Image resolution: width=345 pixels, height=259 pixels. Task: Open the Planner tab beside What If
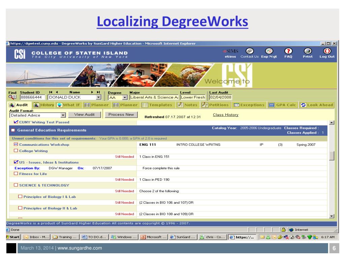[96, 105]
